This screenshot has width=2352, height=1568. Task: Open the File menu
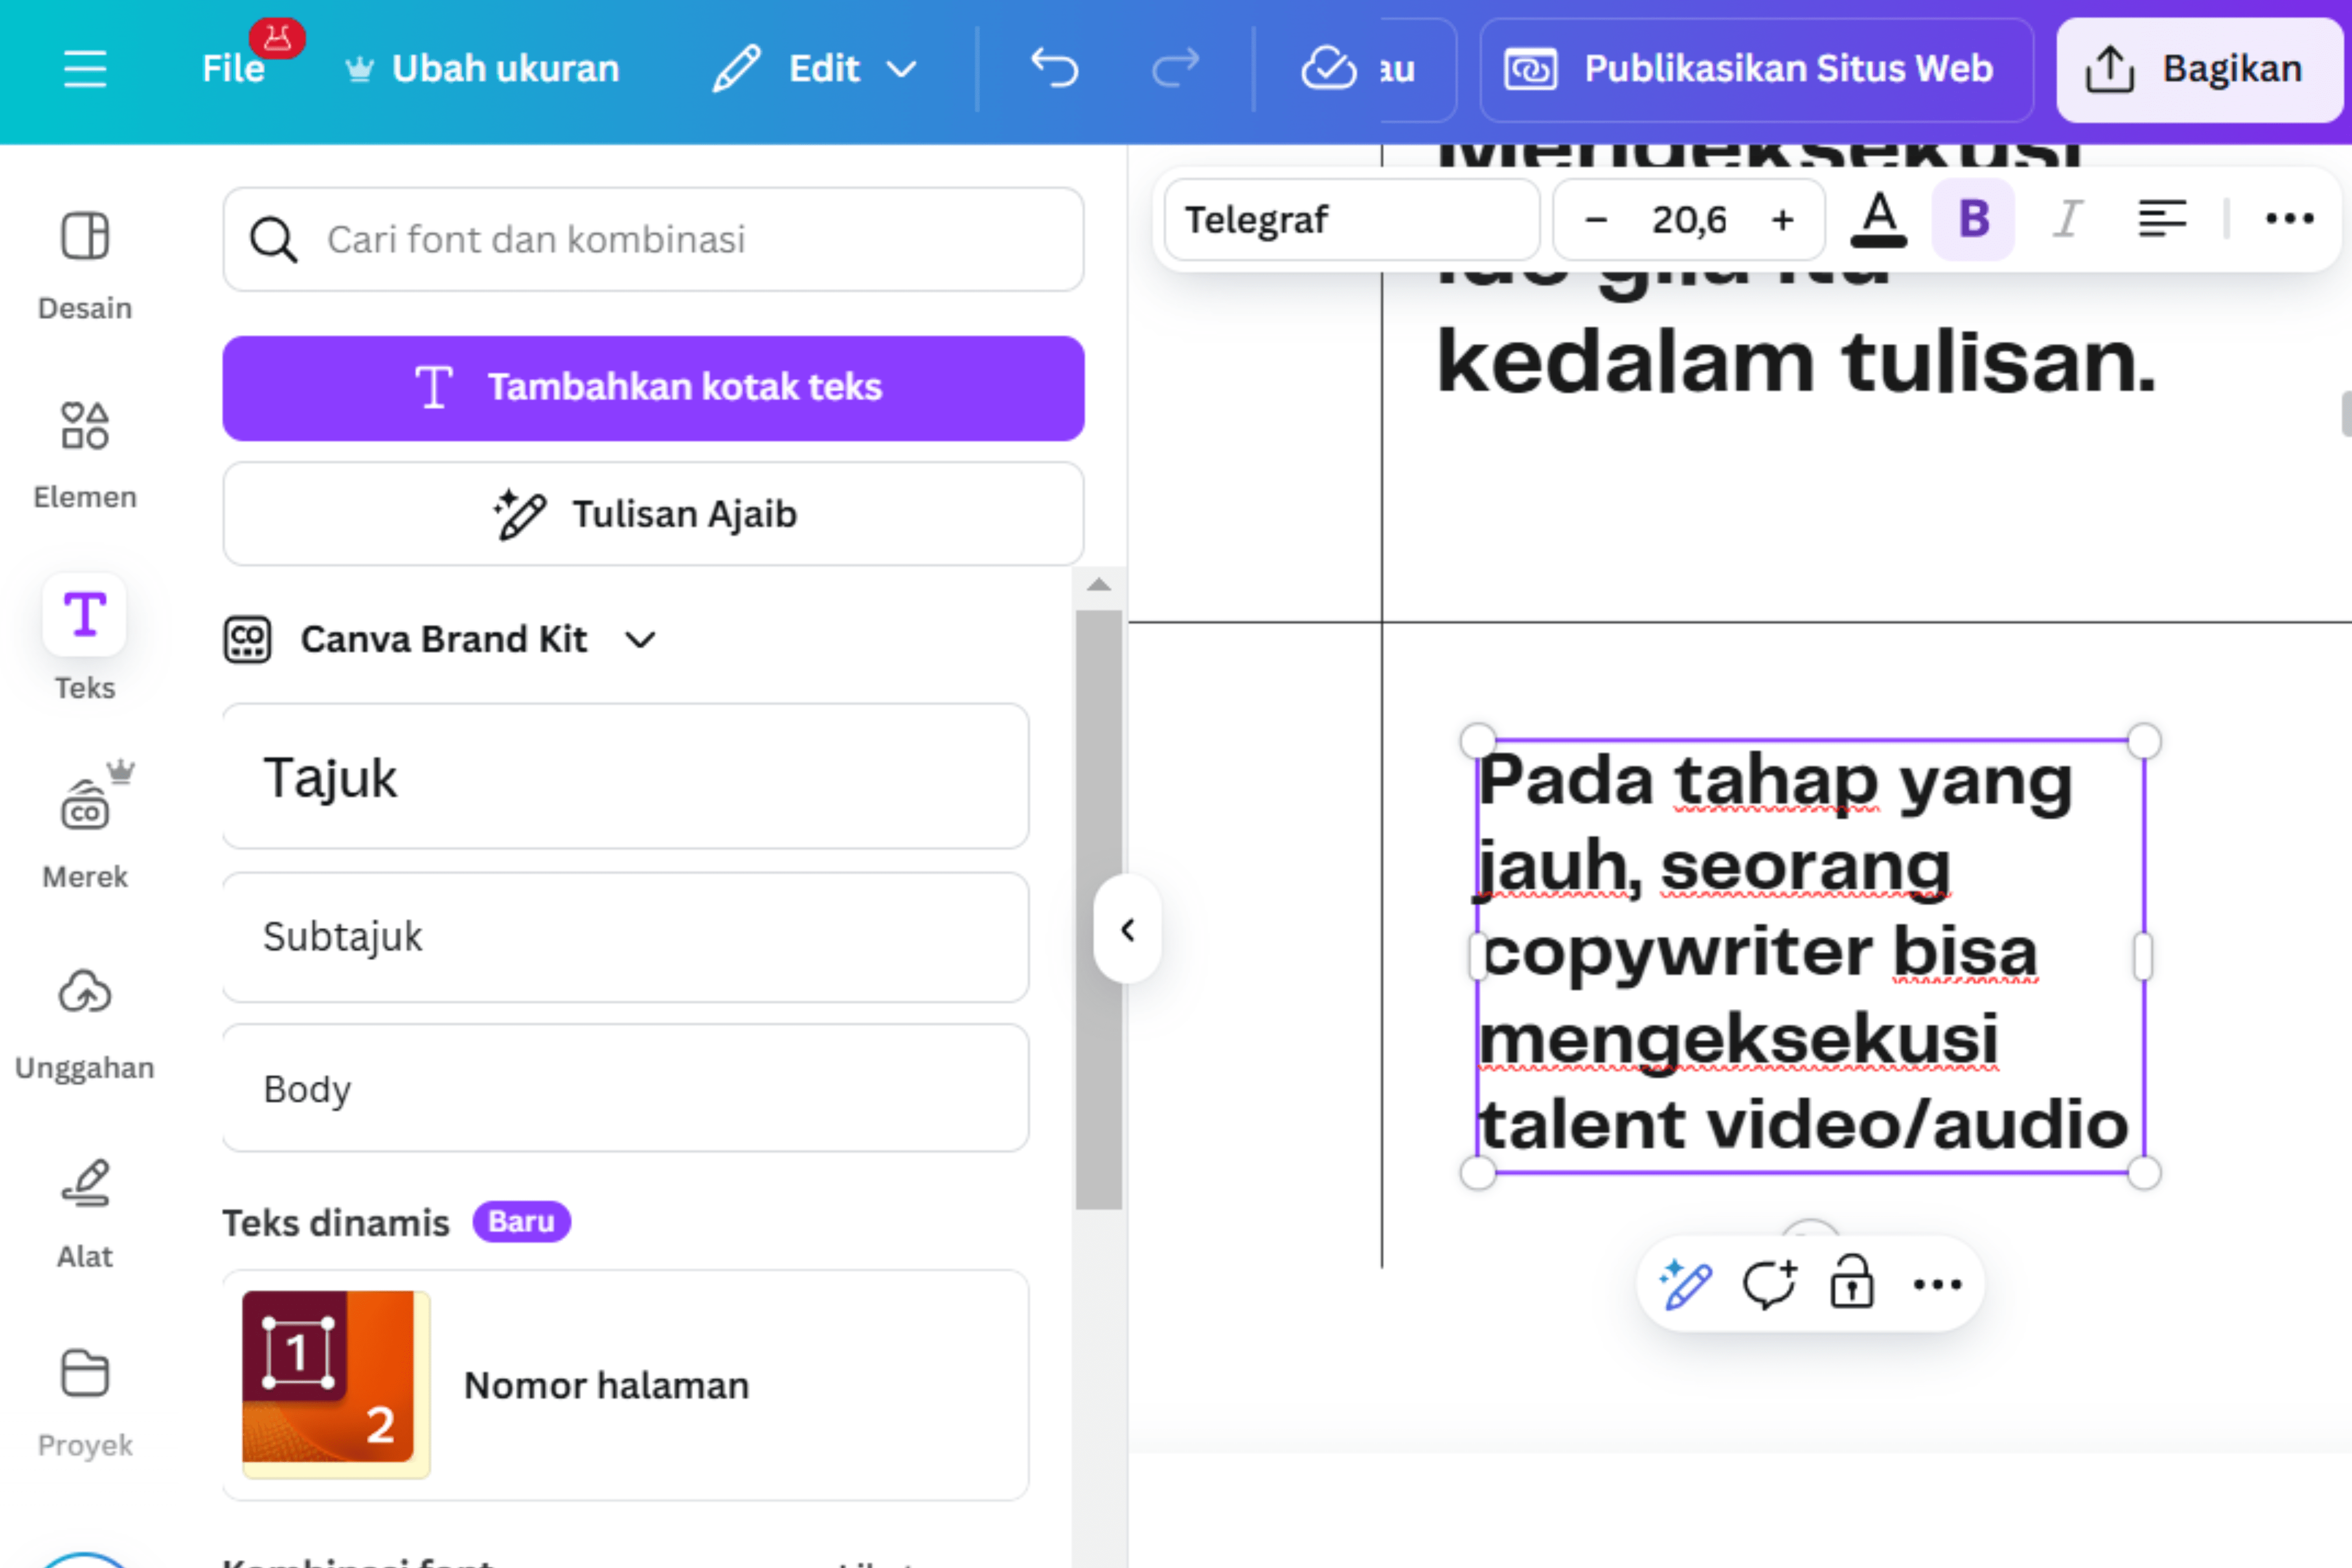233,68
